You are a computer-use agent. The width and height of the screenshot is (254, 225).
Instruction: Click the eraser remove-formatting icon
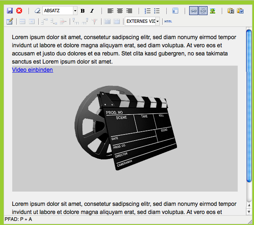coord(38,11)
